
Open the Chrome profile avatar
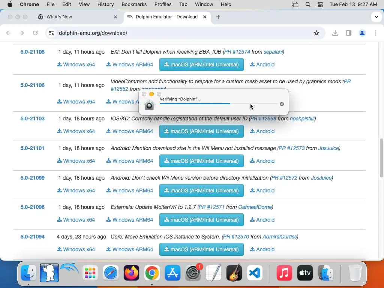(x=362, y=33)
